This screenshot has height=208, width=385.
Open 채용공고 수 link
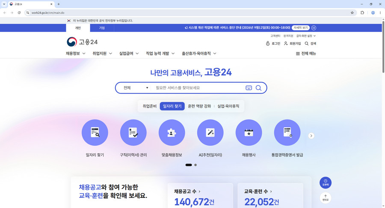click(187, 191)
